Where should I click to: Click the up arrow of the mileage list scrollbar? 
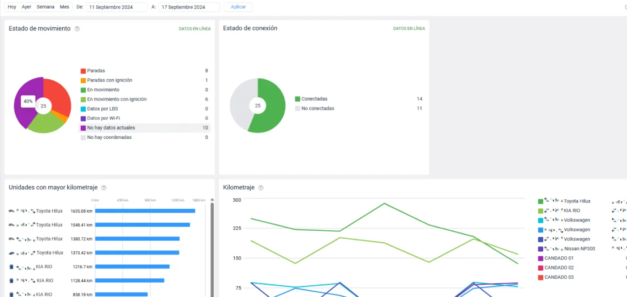pyautogui.click(x=212, y=200)
